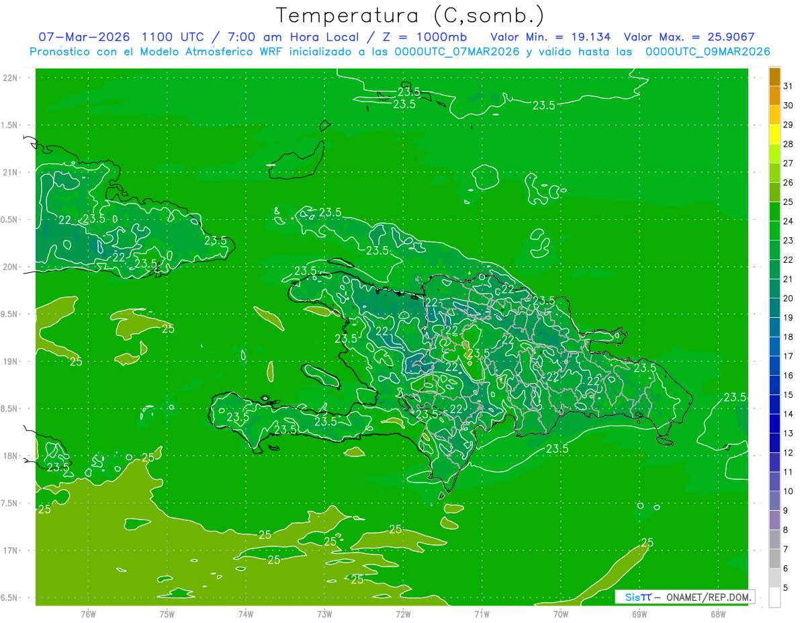
Task: Click the "Z = 1000mb" pressure level text
Action: (x=427, y=37)
